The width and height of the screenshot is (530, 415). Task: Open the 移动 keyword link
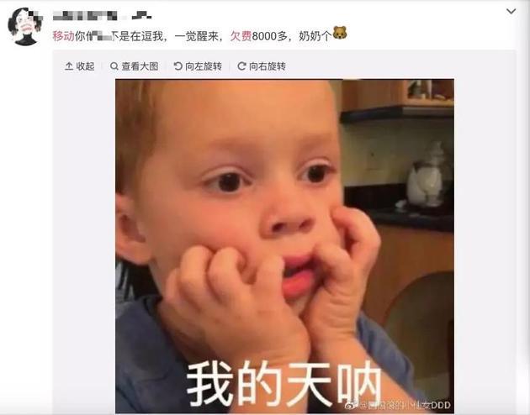(x=63, y=36)
